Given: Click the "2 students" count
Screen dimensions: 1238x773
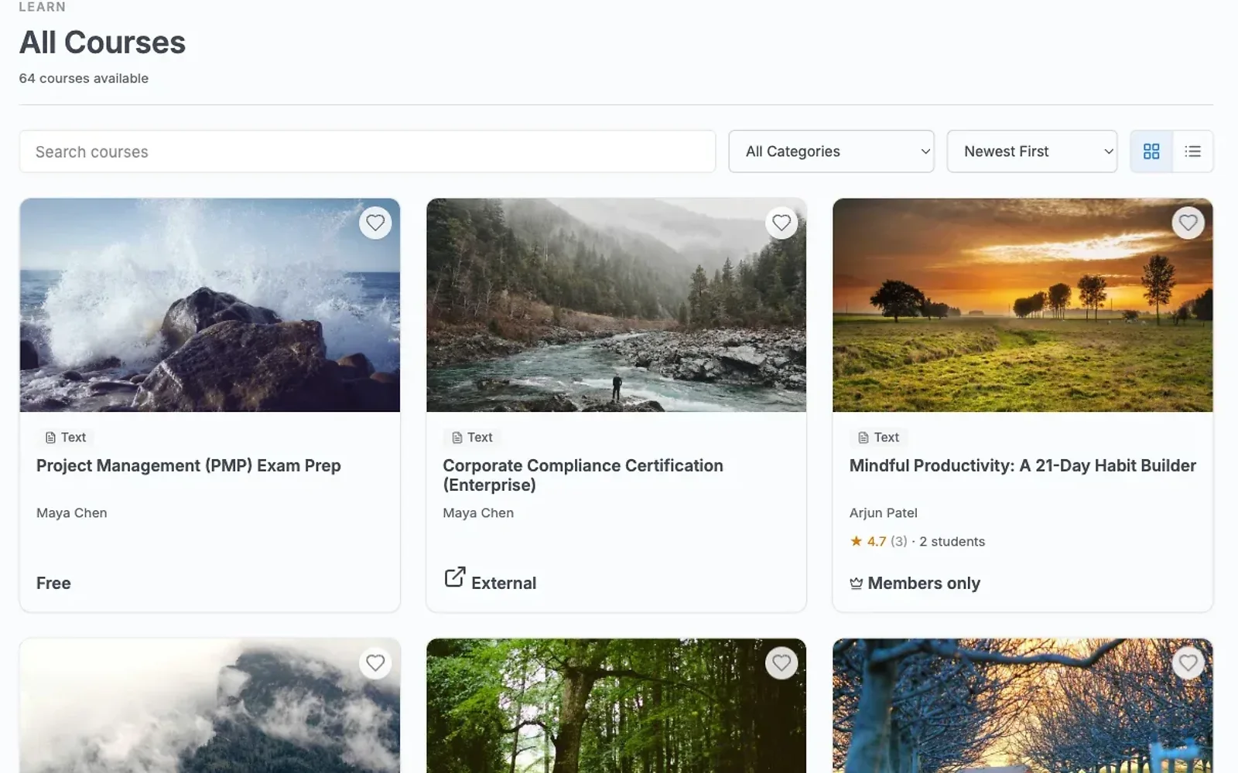Looking at the screenshot, I should coord(952,542).
